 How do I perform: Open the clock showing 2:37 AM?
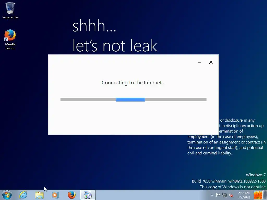244,195
